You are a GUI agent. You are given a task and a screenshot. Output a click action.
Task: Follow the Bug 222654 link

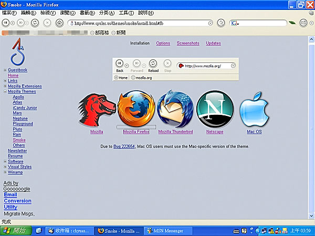(124, 146)
